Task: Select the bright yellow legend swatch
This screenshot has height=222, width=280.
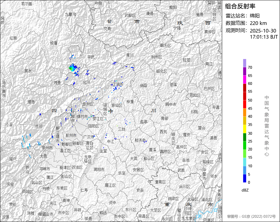Action: pyautogui.click(x=245, y=129)
